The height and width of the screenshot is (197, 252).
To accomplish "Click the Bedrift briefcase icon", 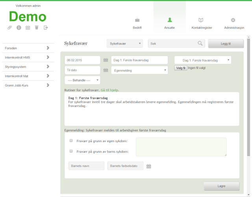I will point(137,20).
